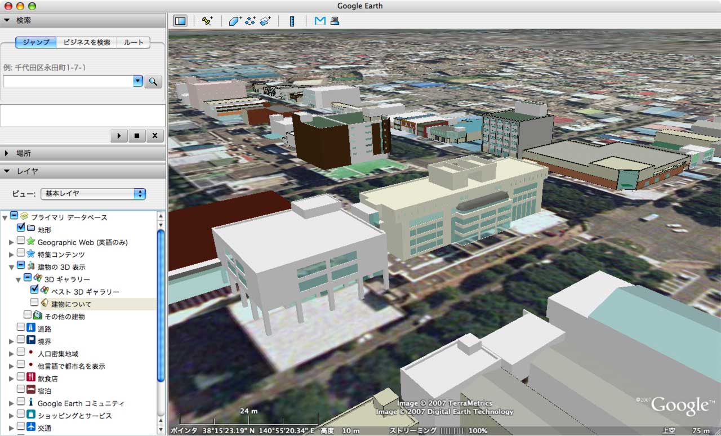
Task: Expand the 場所 places panel
Action: click(7, 153)
